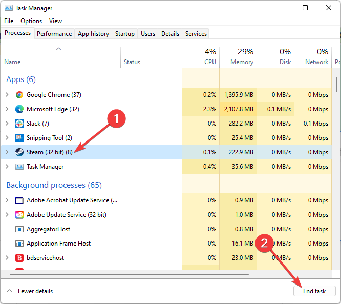Click the bdservicehost red B icon
This screenshot has height=304, width=341.
(x=19, y=258)
